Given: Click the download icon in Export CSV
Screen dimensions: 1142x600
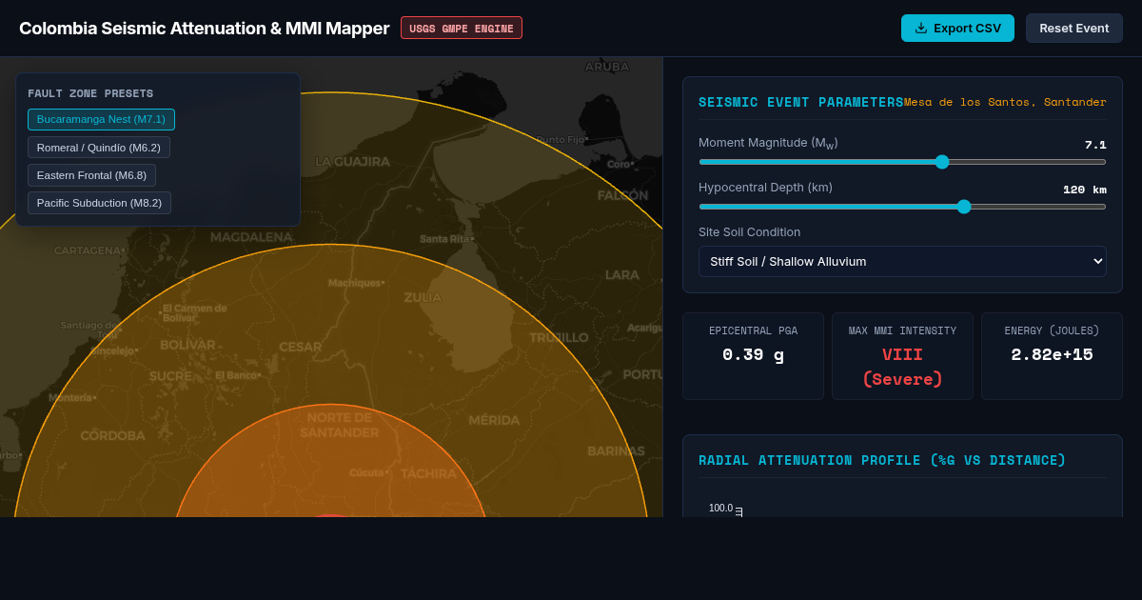Looking at the screenshot, I should pos(920,28).
